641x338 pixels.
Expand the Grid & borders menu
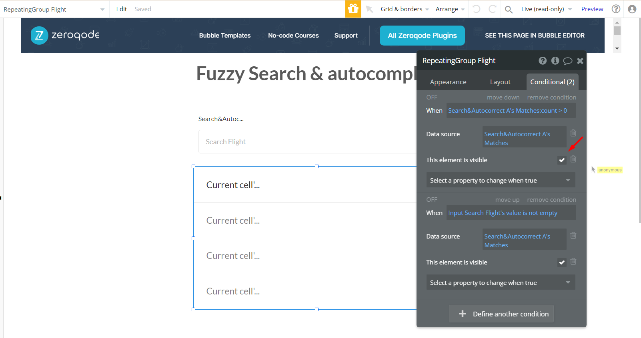[405, 9]
